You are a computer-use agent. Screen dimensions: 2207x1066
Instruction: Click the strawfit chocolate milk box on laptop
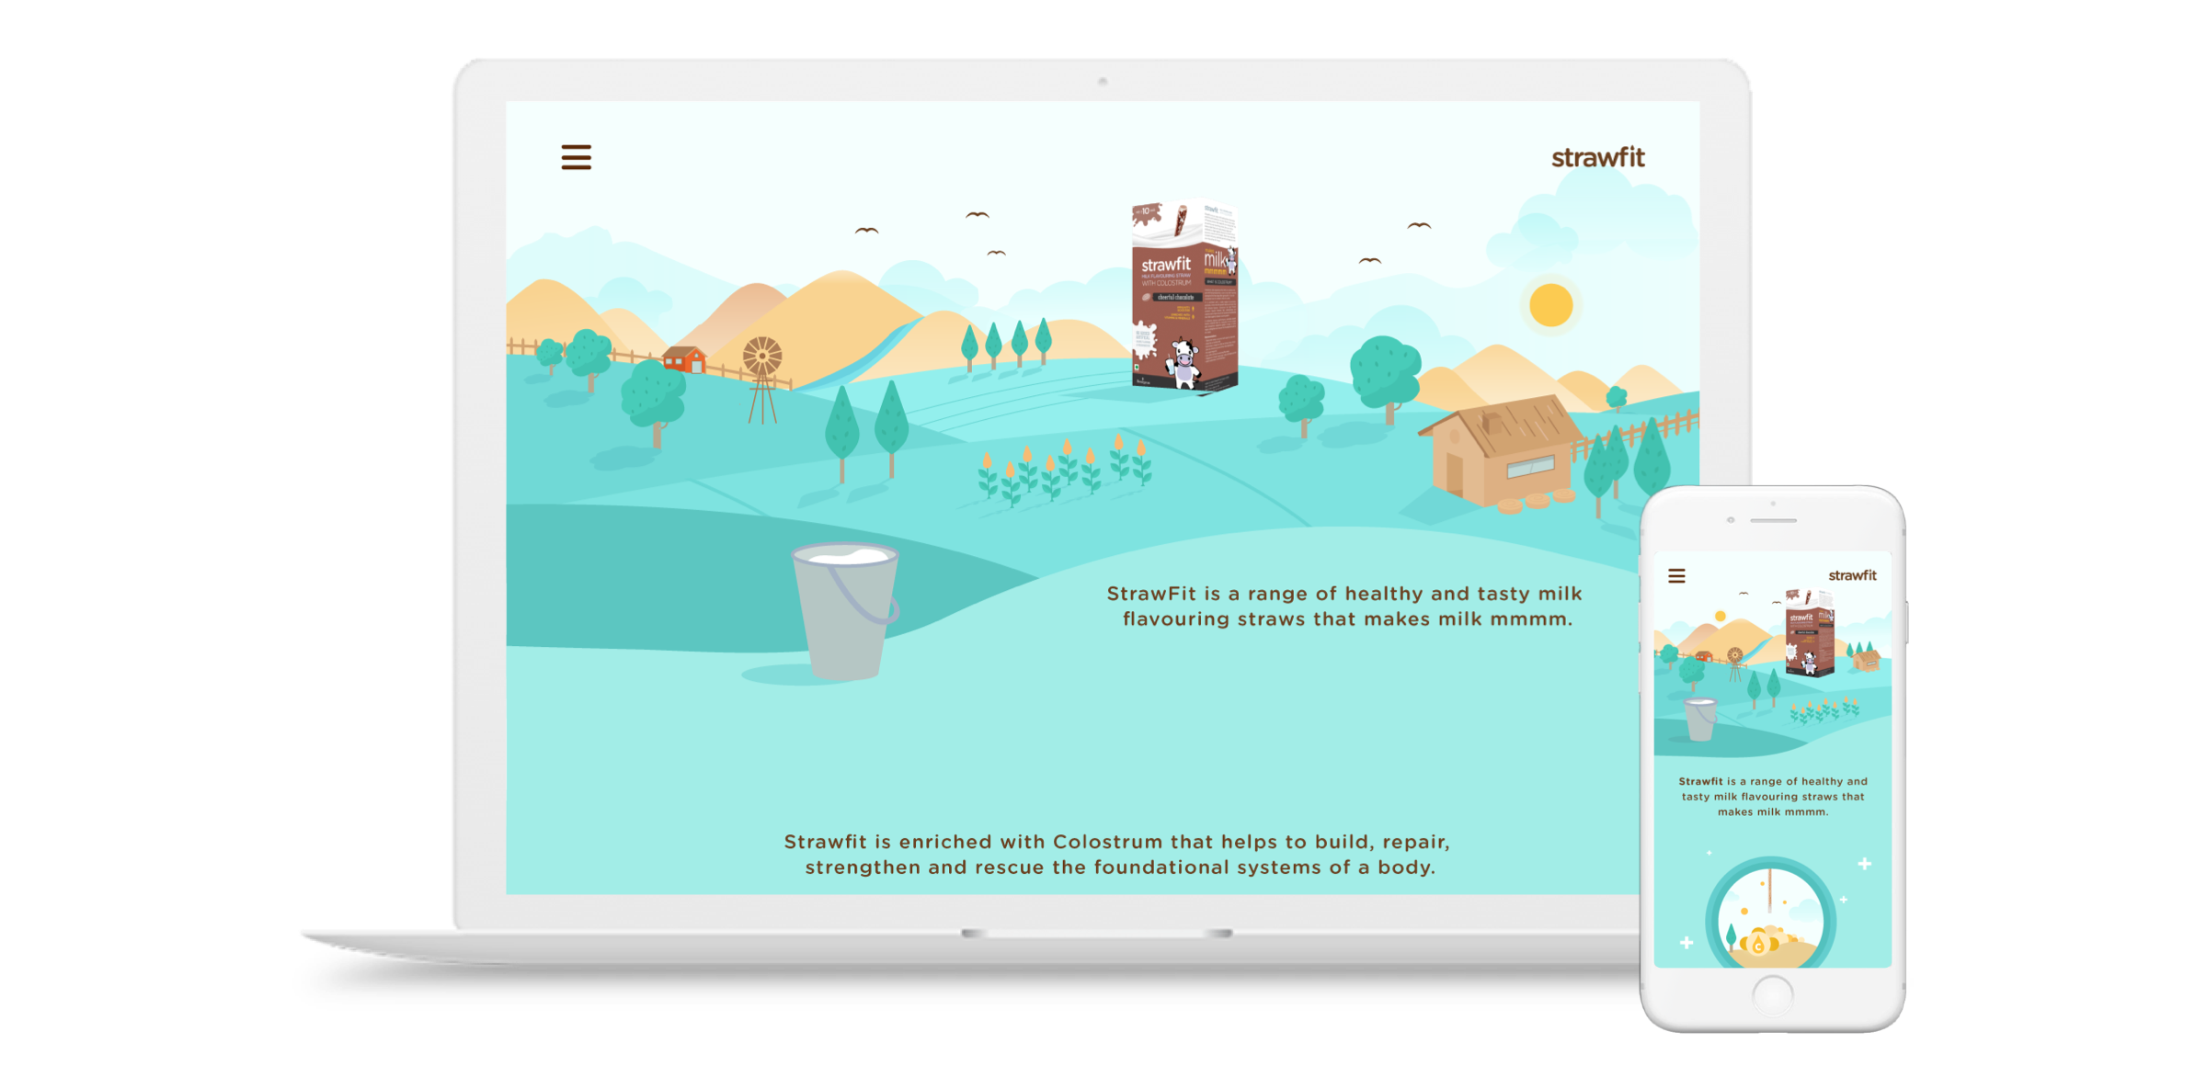[1184, 297]
